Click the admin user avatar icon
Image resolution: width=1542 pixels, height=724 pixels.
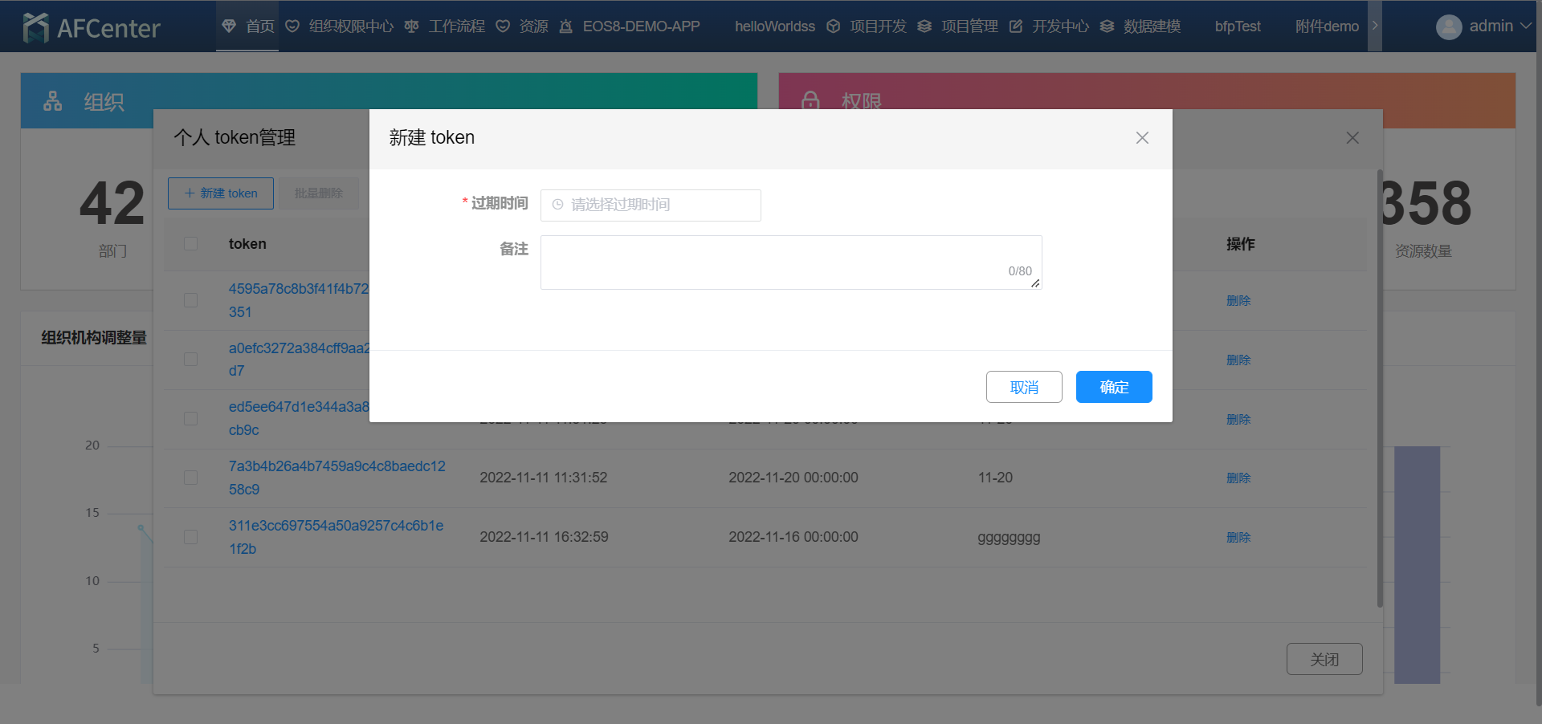(1448, 27)
